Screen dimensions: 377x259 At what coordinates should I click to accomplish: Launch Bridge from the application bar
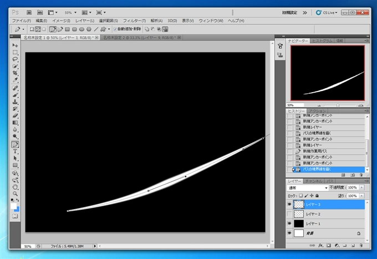(29, 13)
